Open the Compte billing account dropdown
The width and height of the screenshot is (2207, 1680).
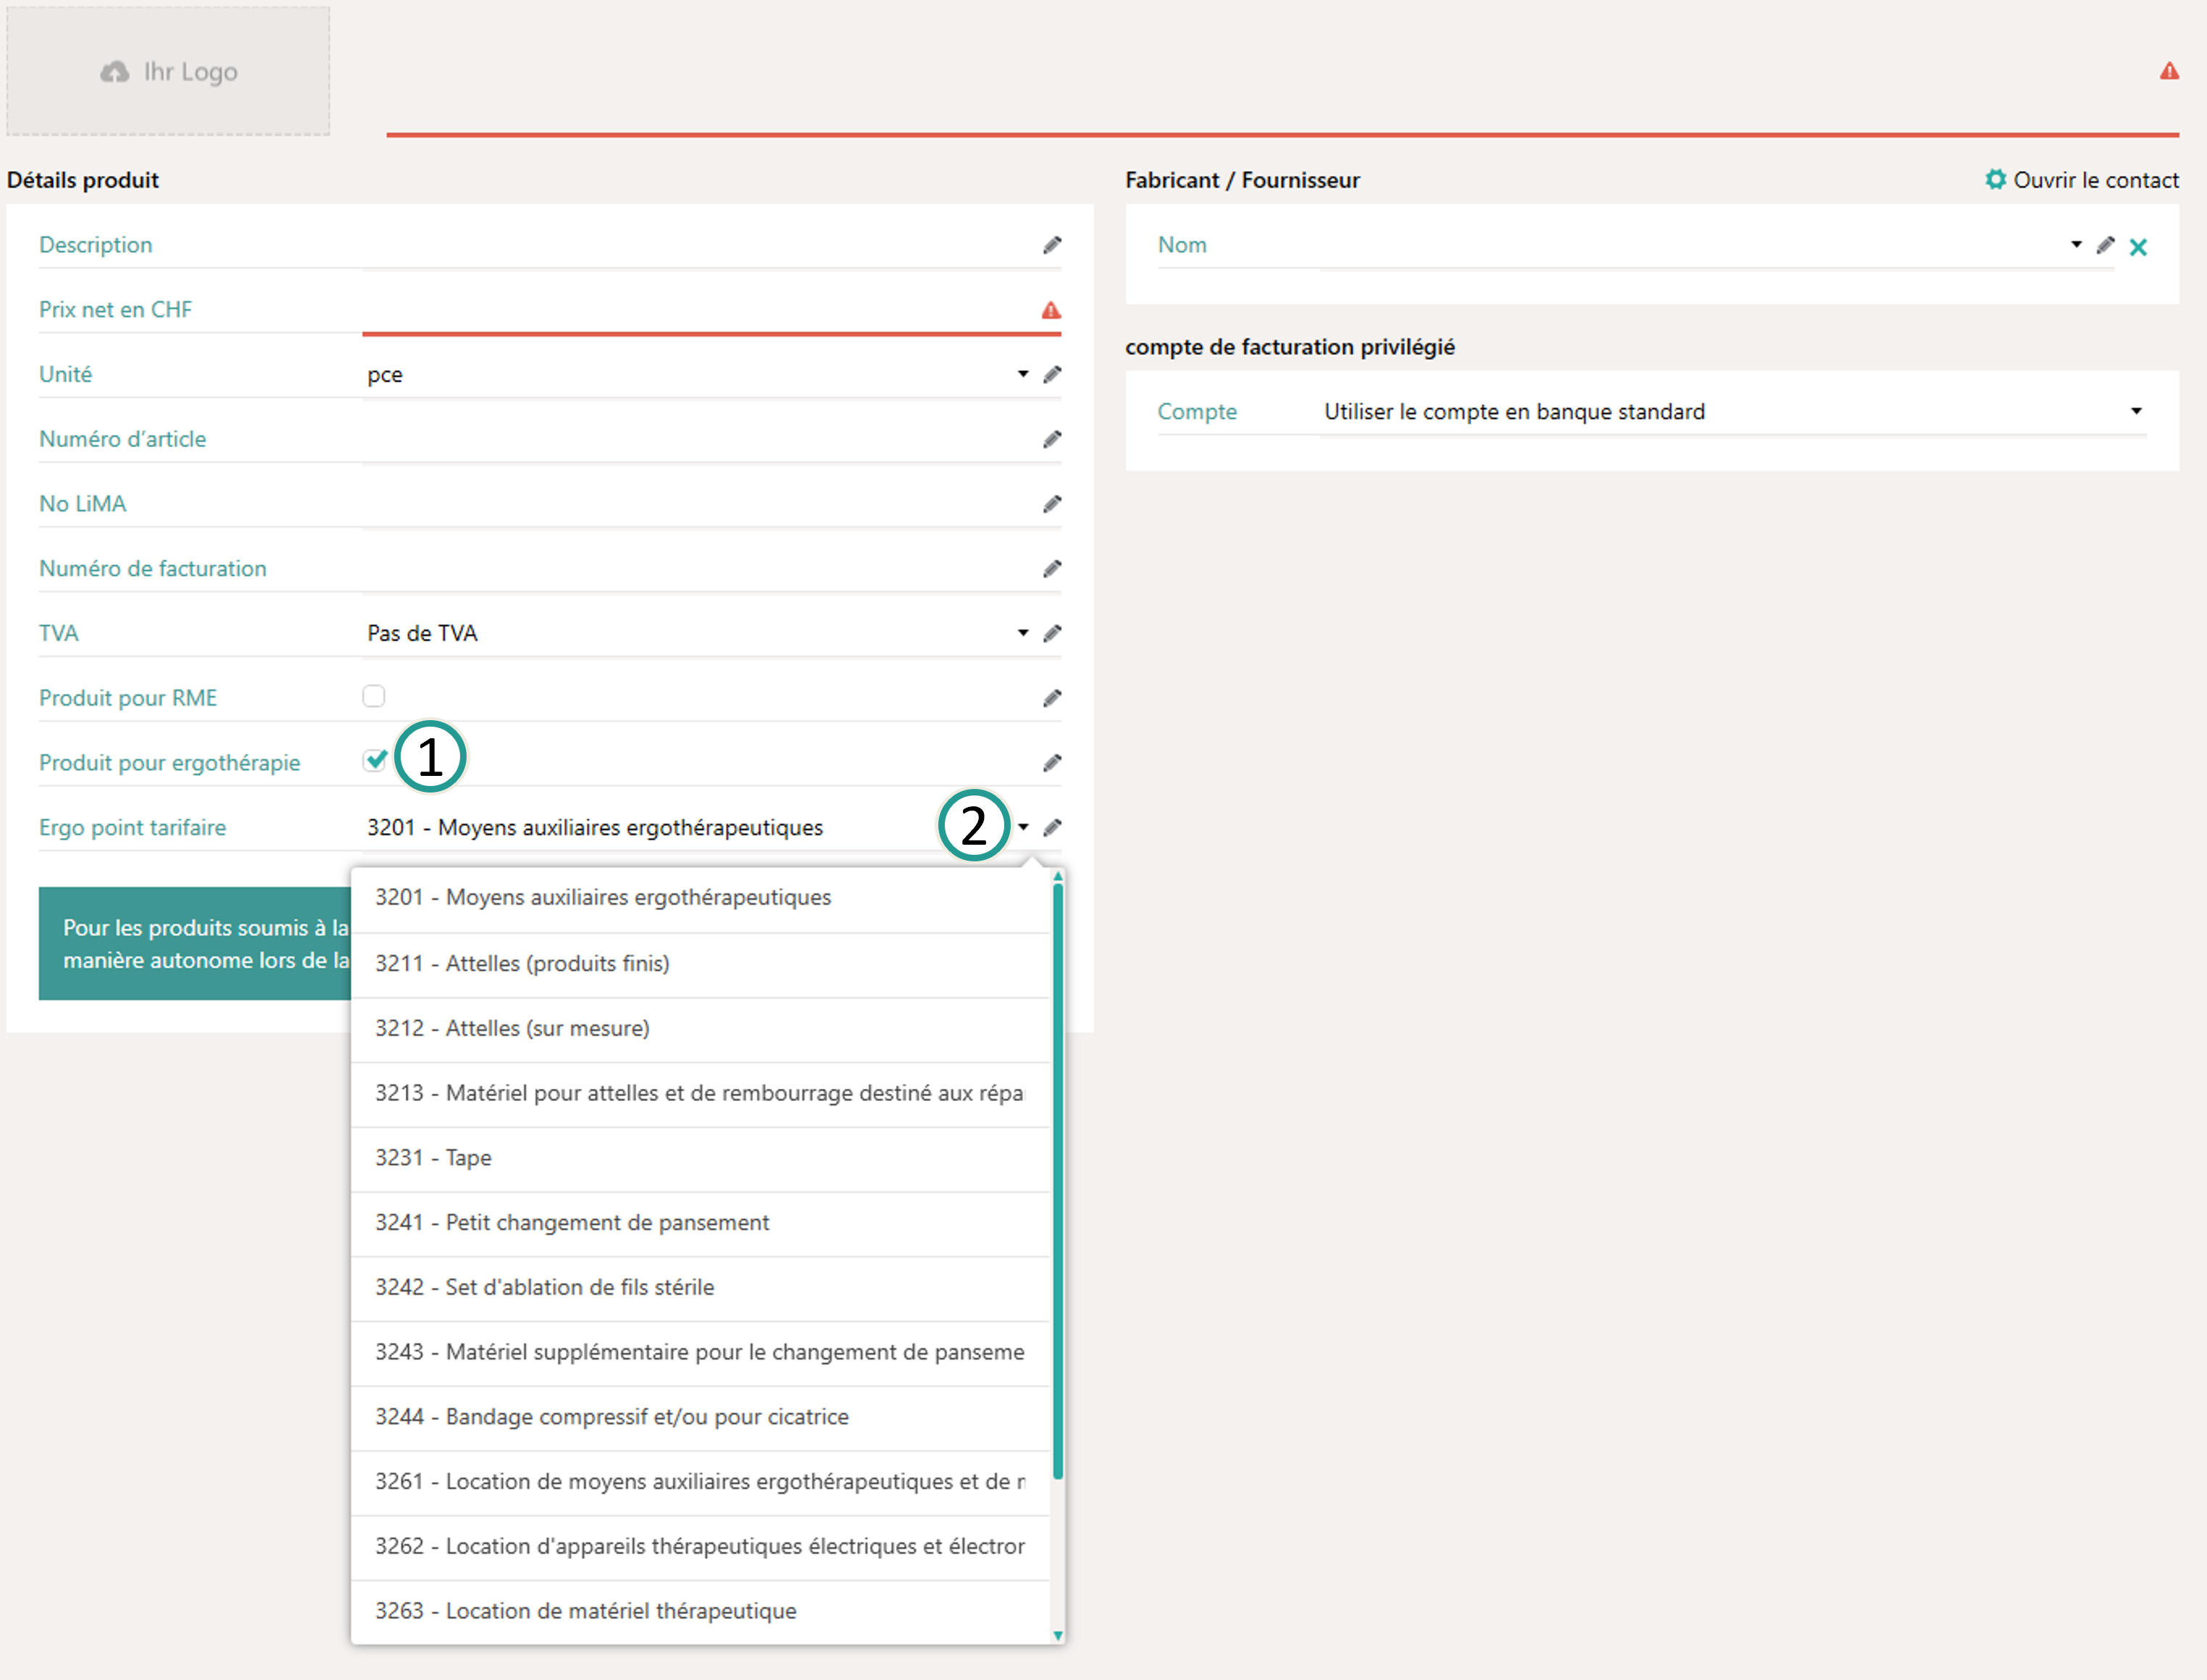pyautogui.click(x=2135, y=412)
